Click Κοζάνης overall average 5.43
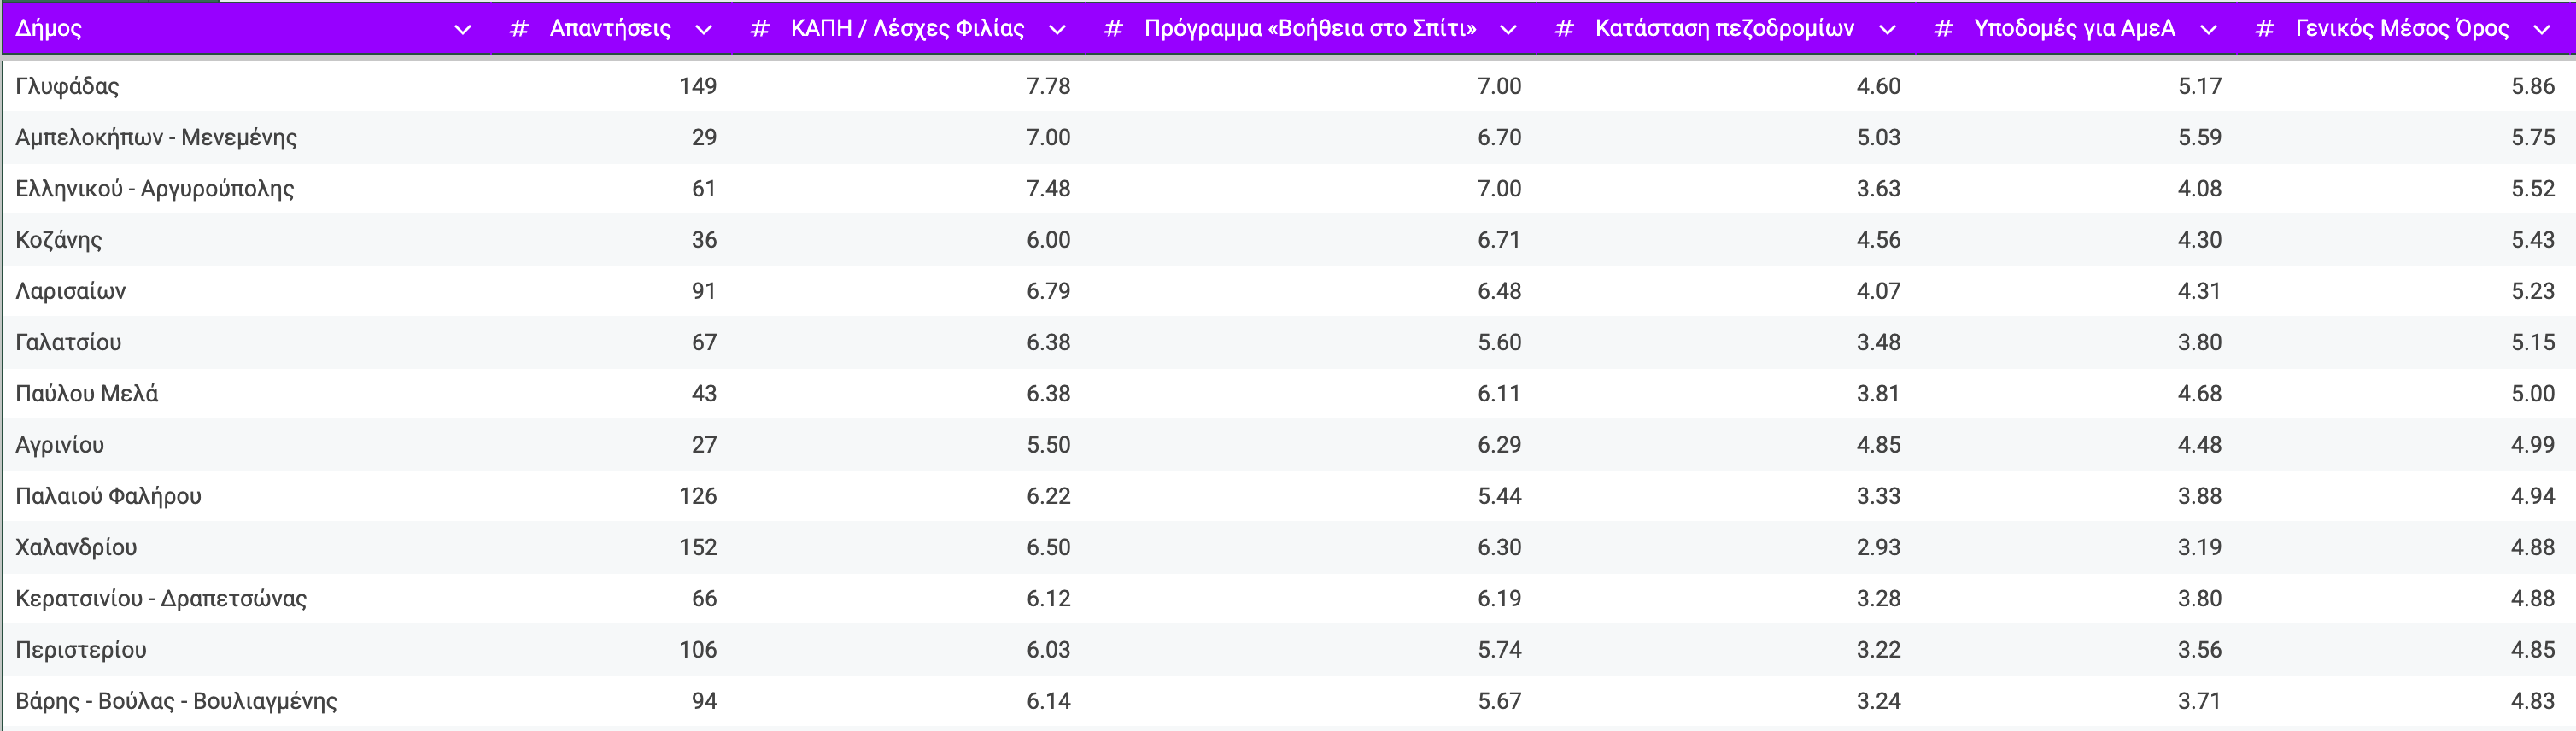The height and width of the screenshot is (731, 2576). [x=2532, y=240]
